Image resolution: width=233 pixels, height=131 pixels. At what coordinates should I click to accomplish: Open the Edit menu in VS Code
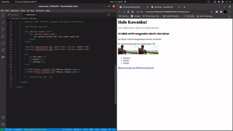[7, 11]
